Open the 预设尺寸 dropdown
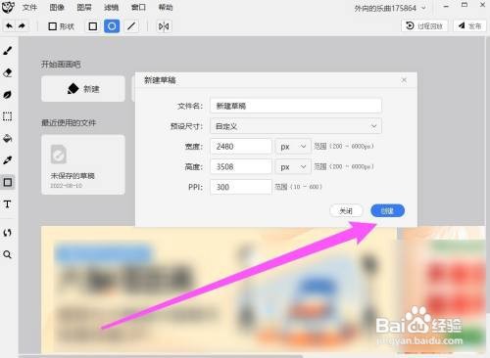Screen dimensions: 490x358 [x=296, y=126]
